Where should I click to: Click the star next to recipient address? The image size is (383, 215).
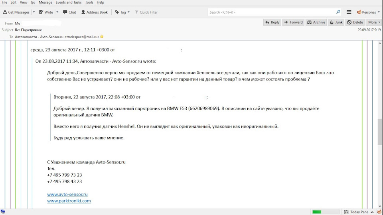pyautogui.click(x=102, y=37)
